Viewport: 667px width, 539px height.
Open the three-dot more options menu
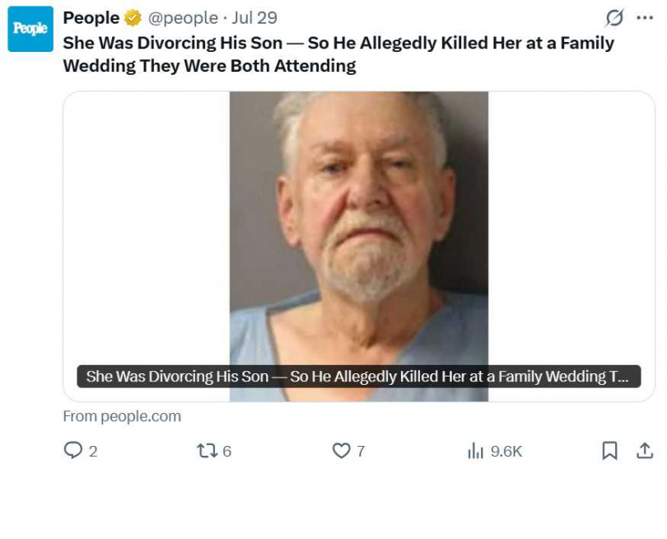645,17
